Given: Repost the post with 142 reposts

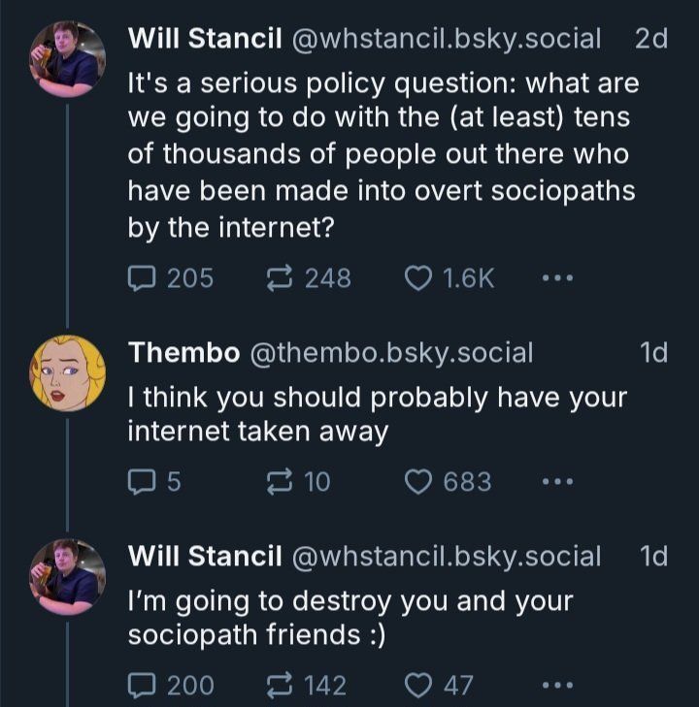Looking at the screenshot, I should pyautogui.click(x=282, y=685).
